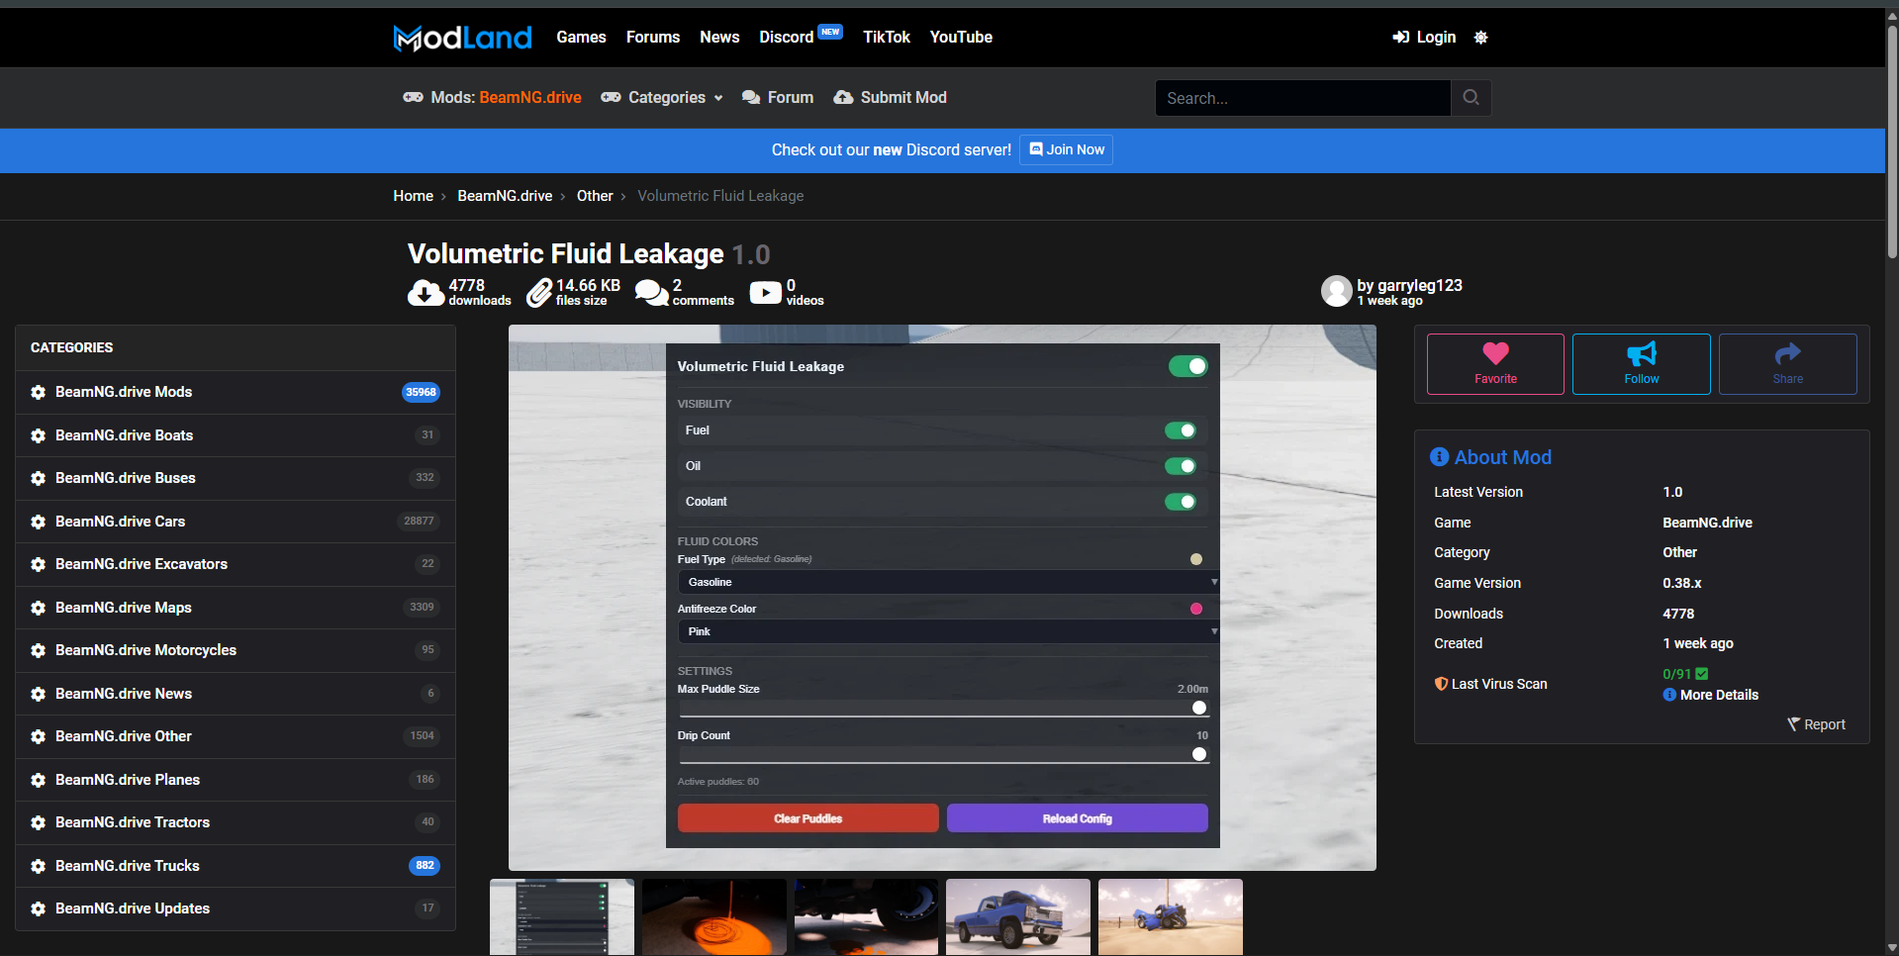Toggle the theme sun icon

click(x=1480, y=38)
